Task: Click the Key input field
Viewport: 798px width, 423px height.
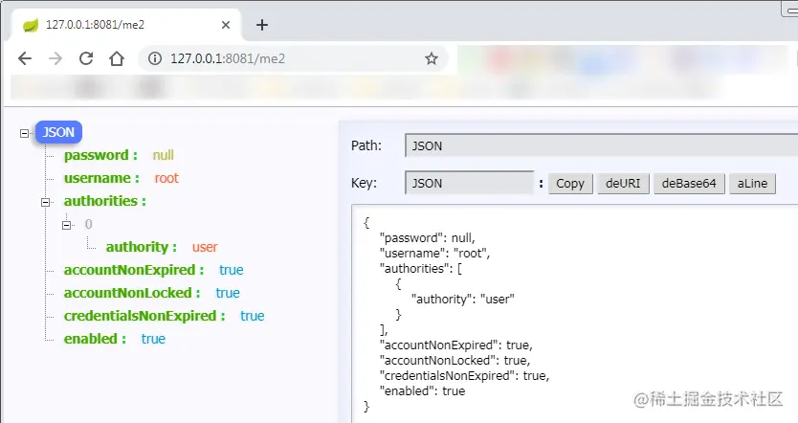Action: click(x=469, y=183)
